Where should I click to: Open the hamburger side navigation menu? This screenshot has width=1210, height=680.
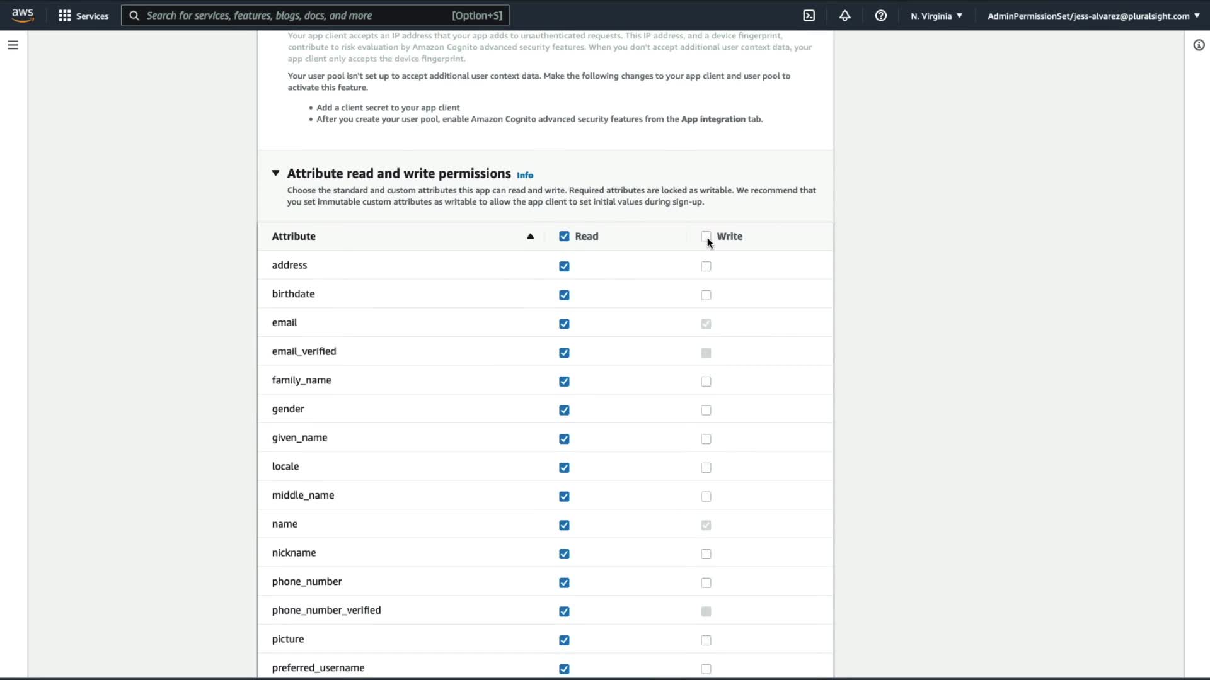tap(13, 45)
